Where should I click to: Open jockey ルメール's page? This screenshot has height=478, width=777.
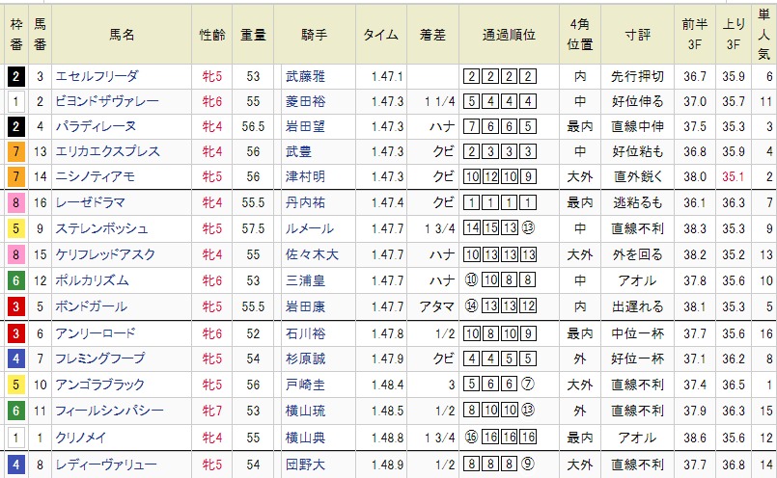coord(310,228)
